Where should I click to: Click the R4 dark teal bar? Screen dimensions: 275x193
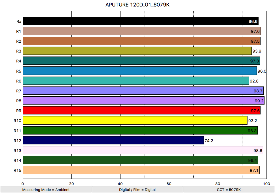pos(141,61)
